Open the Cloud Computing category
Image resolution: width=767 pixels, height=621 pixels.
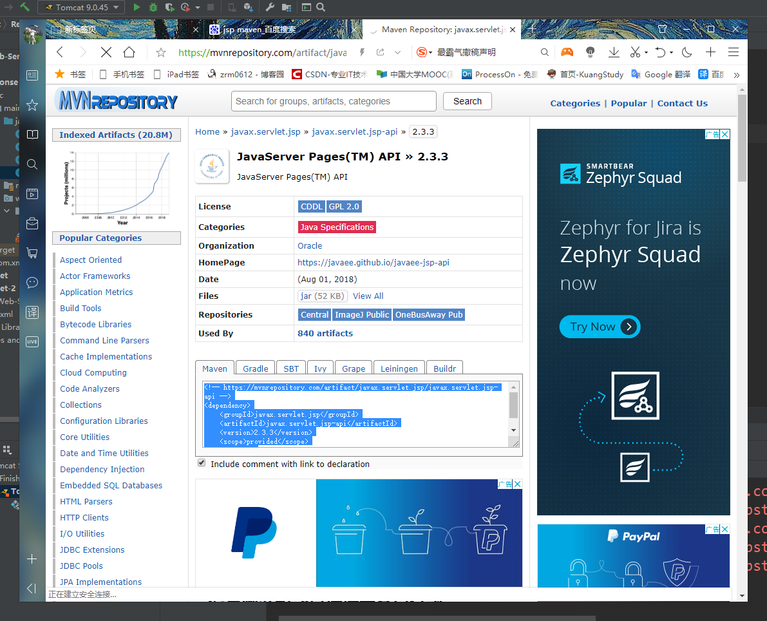93,372
